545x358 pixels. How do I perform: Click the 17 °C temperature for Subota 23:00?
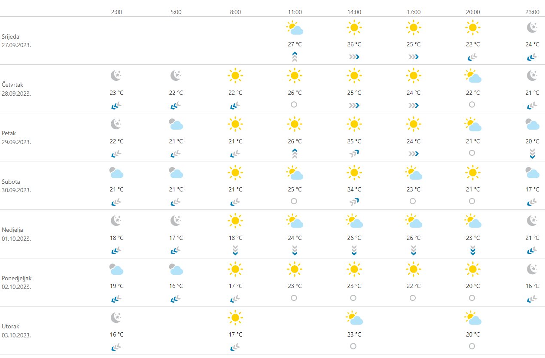click(532, 189)
